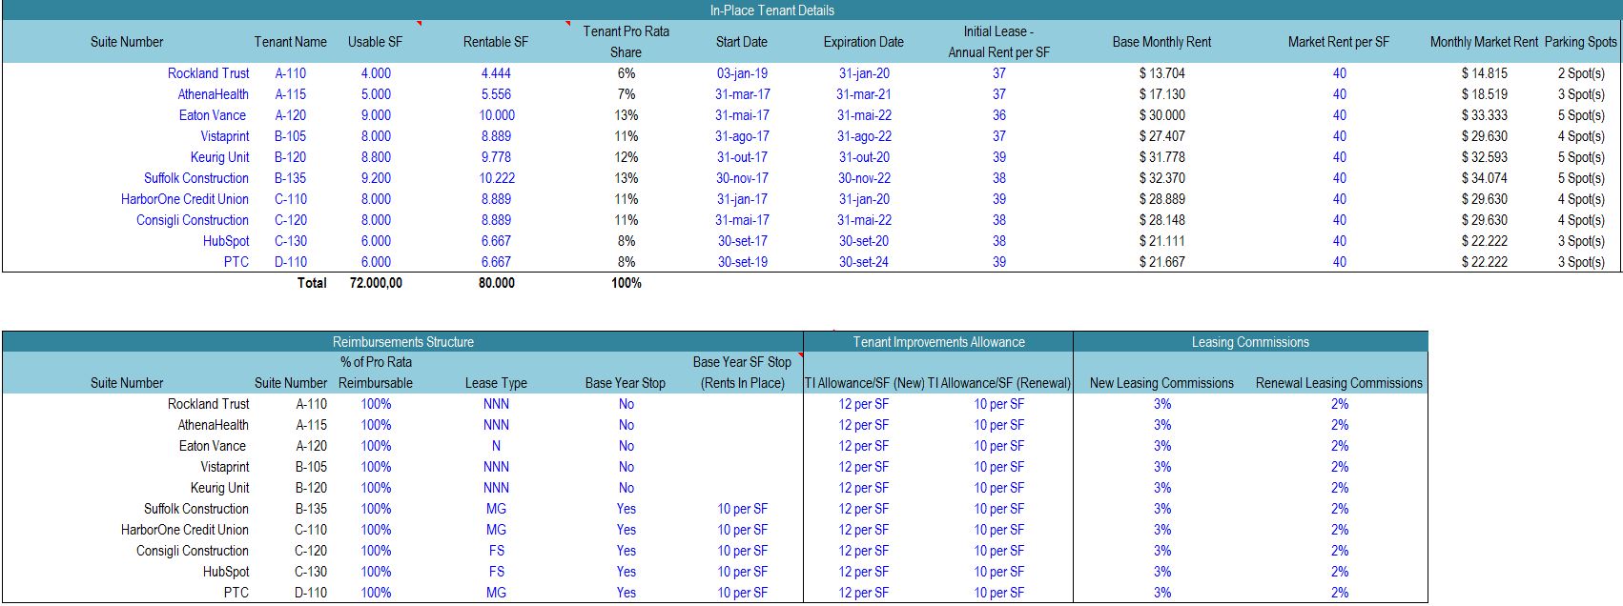
Task: Click total rentable SF 80.000
Action: coord(496,283)
